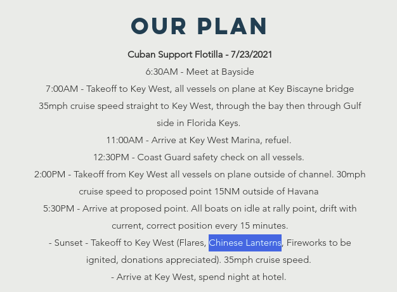Click the 2:00PM Takeoff from Key West line
397x292 pixels.
tap(199, 174)
